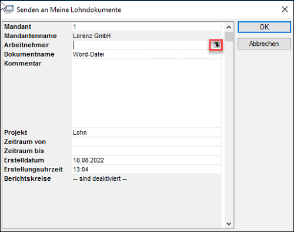Image resolution: width=294 pixels, height=232 pixels.
Task: Click the Dokumentname field with Word-Datei
Action: [146, 54]
